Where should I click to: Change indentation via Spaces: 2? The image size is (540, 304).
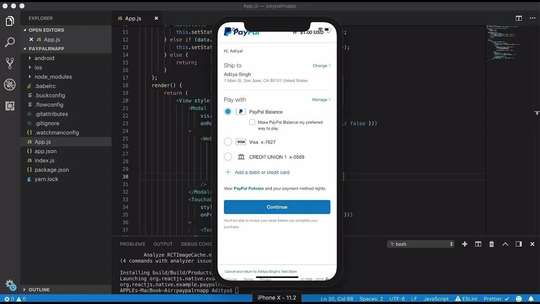[x=371, y=299]
